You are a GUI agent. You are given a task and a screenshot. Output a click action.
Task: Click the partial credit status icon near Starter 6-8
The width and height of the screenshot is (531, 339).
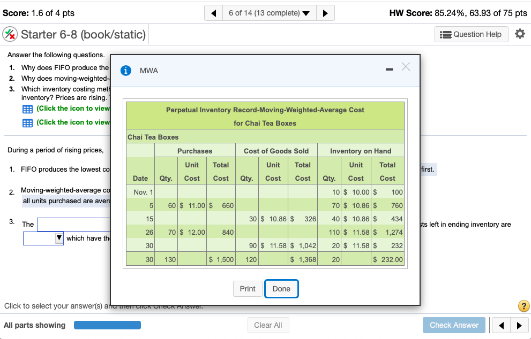[10, 34]
